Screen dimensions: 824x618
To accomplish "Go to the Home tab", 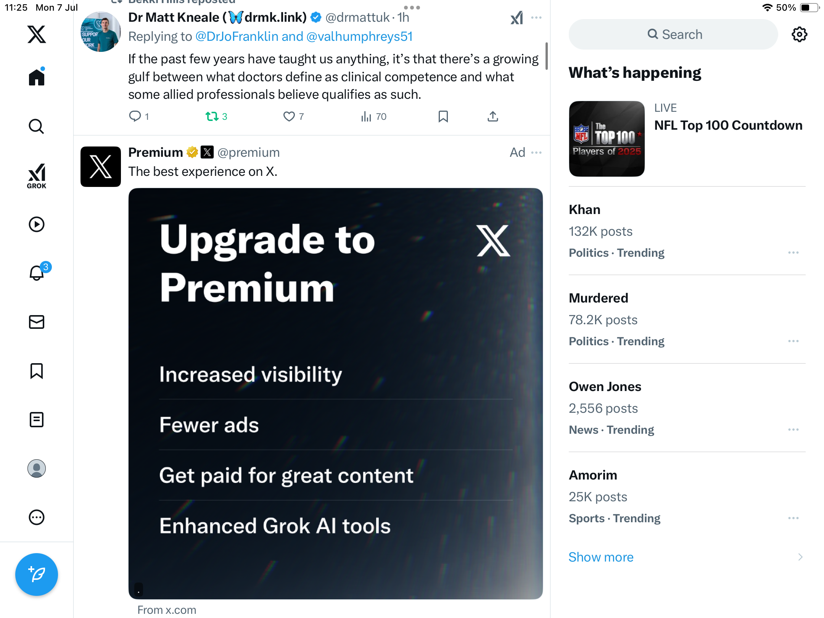I will tap(37, 77).
